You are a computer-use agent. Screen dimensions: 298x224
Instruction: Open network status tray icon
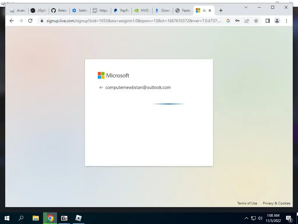[253, 218]
